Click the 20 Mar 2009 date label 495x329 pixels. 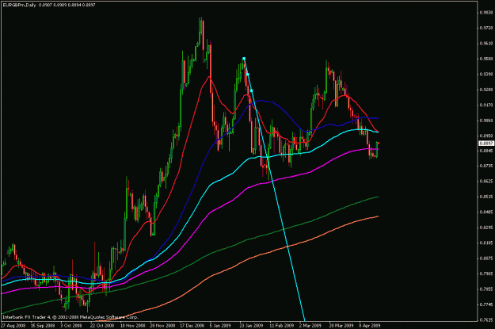tap(341, 325)
